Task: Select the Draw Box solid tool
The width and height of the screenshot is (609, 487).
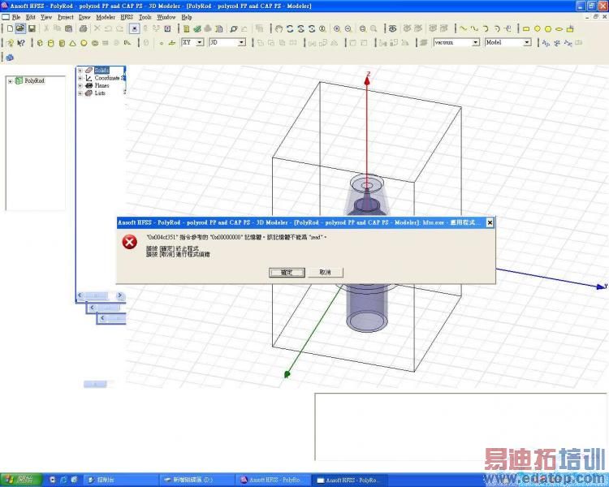Action: click(40, 43)
